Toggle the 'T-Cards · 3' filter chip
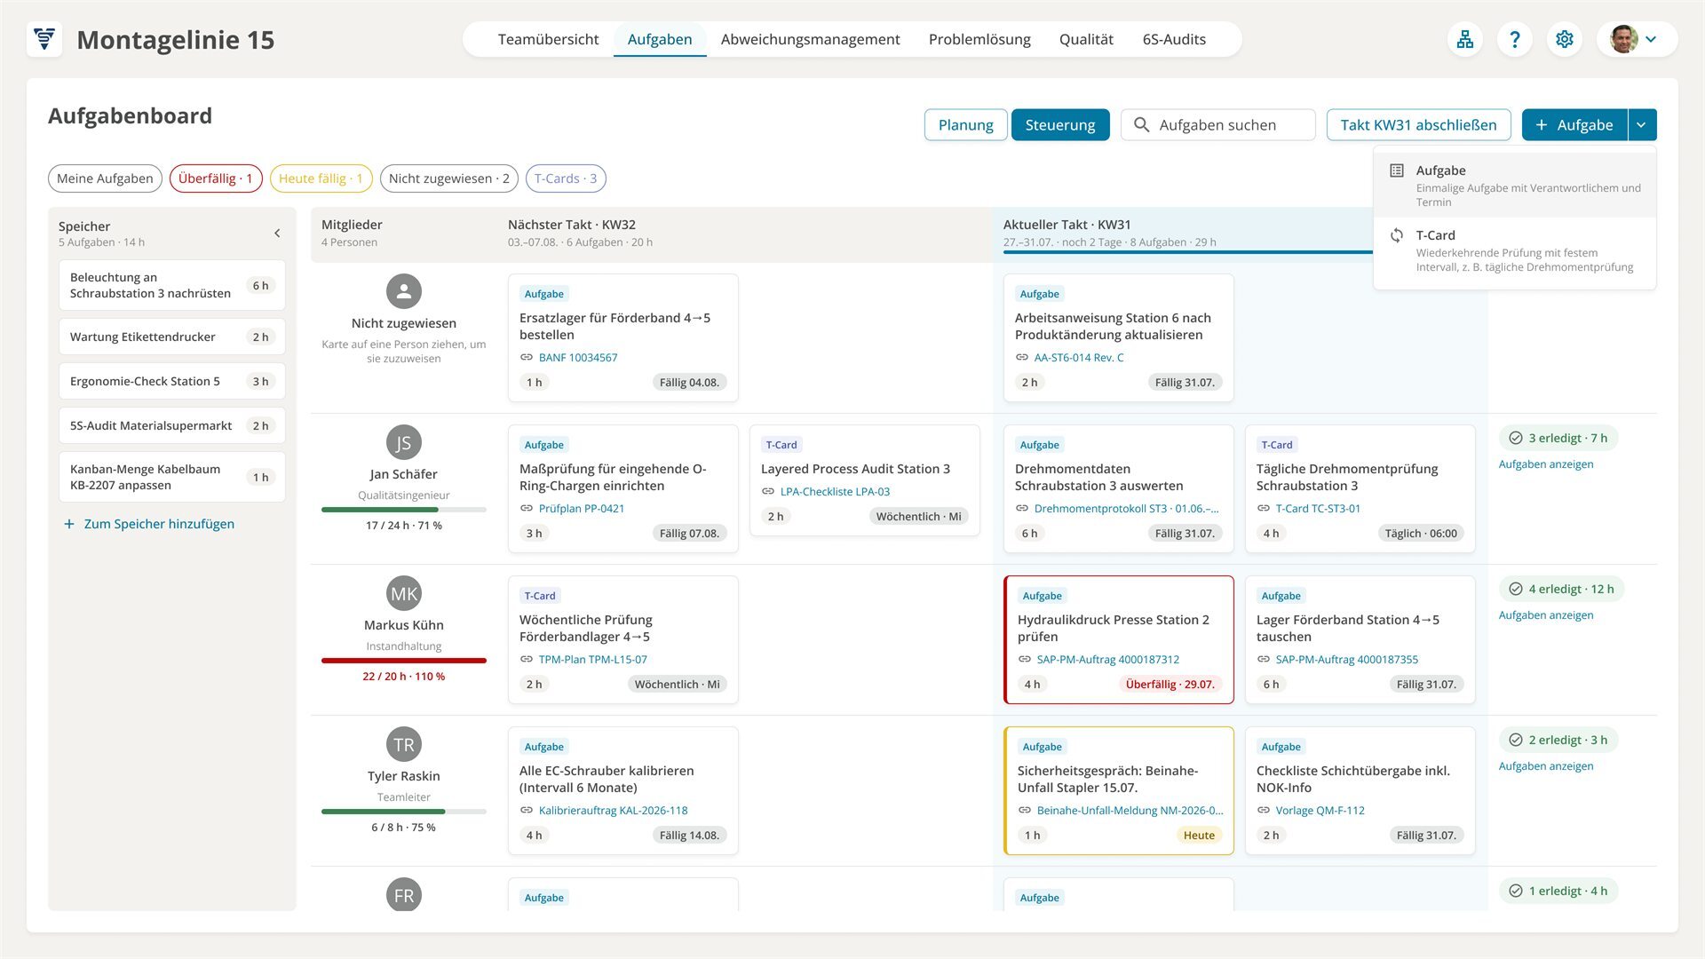This screenshot has width=1705, height=959. pos(566,178)
